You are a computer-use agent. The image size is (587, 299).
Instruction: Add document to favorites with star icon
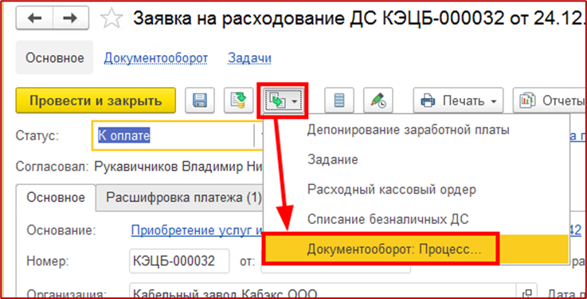112,18
